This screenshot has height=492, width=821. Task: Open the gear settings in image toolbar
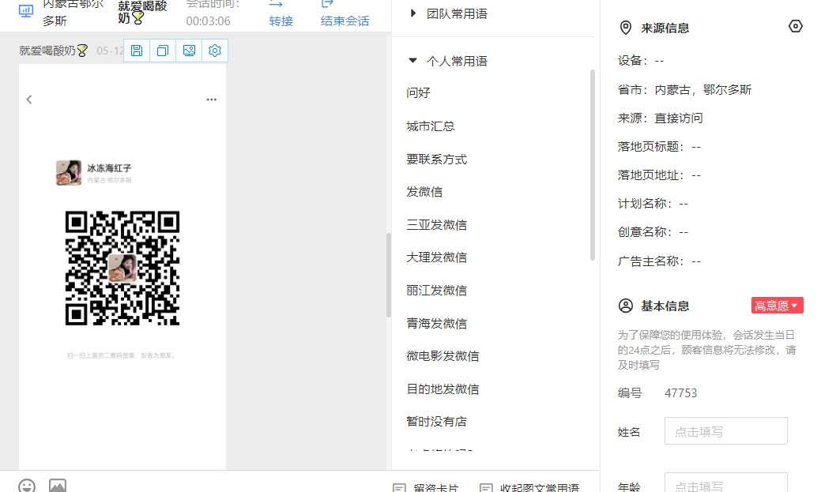click(x=215, y=51)
